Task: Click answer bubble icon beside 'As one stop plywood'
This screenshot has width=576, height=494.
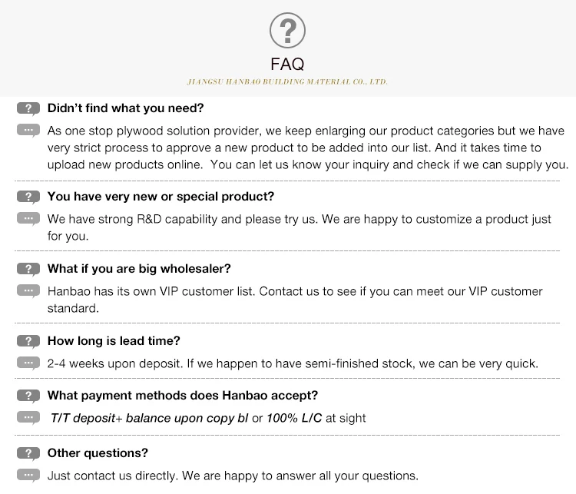Action: pyautogui.click(x=28, y=131)
